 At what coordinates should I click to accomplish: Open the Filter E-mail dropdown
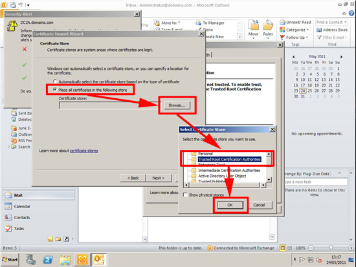click(x=332, y=37)
